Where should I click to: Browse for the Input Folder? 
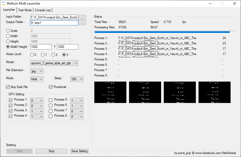[x=82, y=17]
